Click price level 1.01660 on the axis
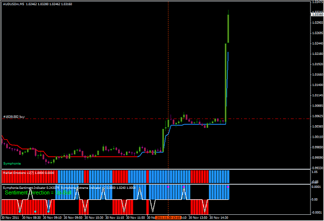Image resolution: width=324 pixels, height=221 pixels. tap(318, 75)
